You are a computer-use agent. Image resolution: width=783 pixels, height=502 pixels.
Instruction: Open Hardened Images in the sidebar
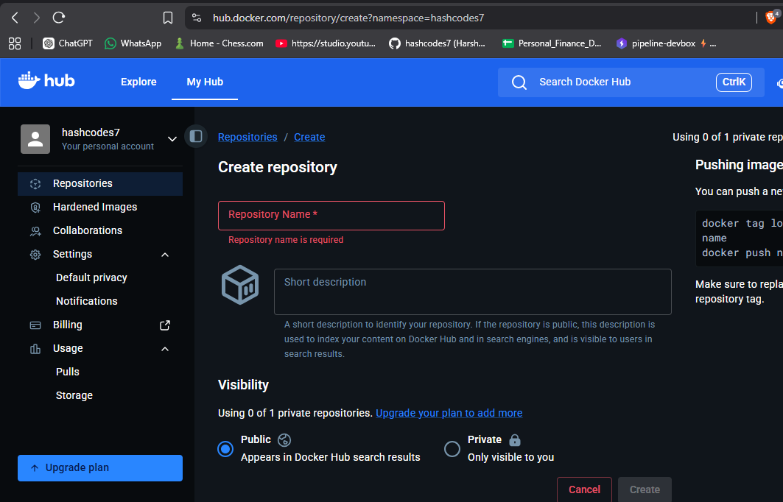tap(100, 207)
